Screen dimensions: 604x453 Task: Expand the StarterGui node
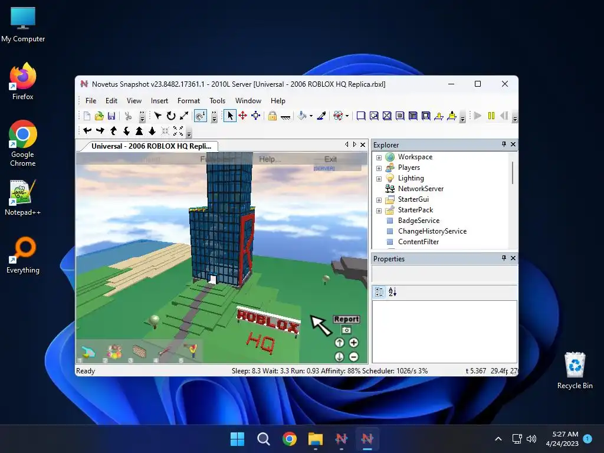379,200
